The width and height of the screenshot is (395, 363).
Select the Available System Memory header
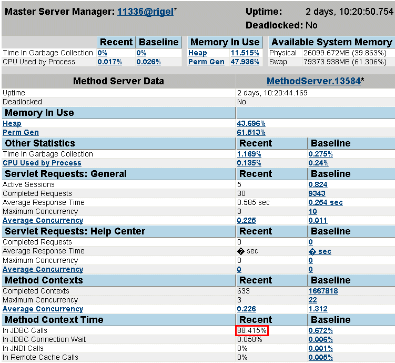332,42
